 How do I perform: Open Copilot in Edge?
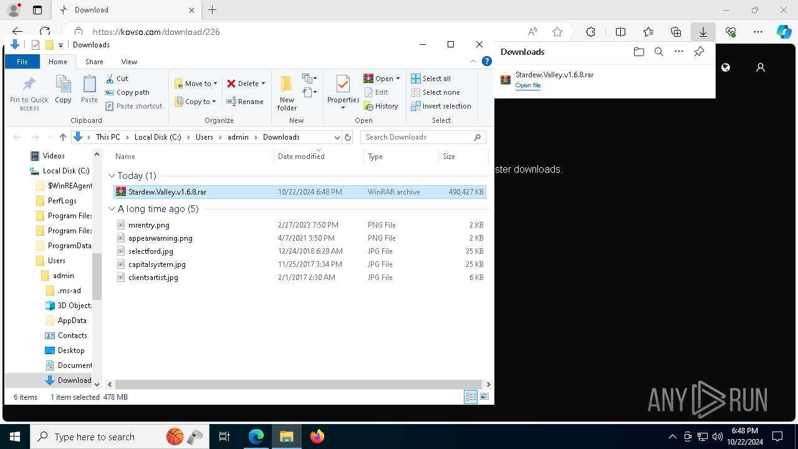[x=784, y=32]
